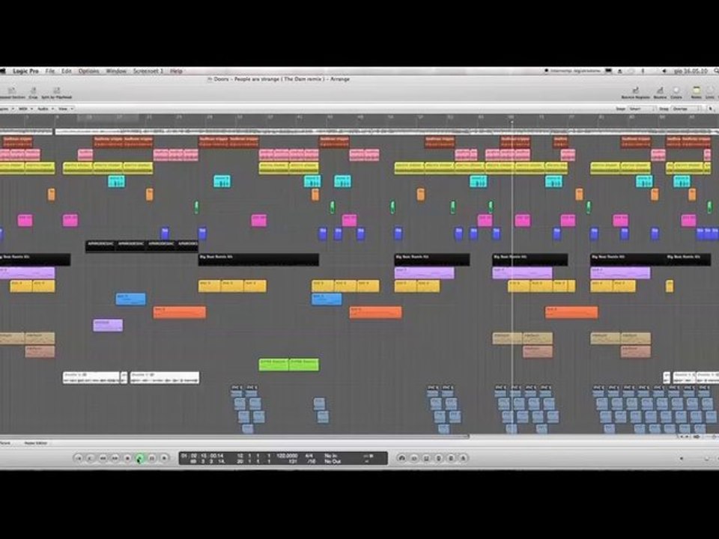Click the Pause transport button

tap(152, 458)
